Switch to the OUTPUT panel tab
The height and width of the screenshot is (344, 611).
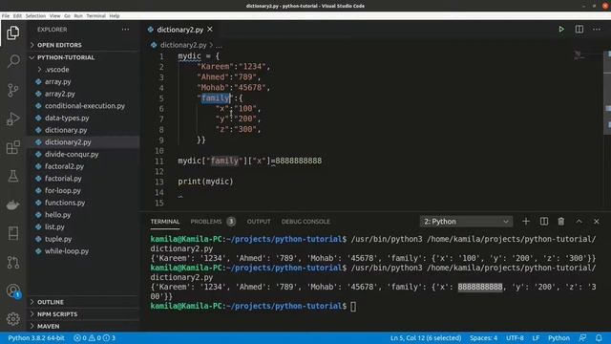point(259,221)
